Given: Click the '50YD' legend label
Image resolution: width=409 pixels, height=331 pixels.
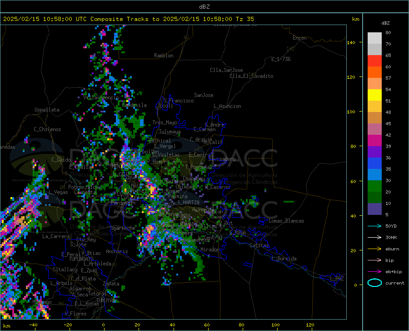Looking at the screenshot, I should pyautogui.click(x=391, y=226).
